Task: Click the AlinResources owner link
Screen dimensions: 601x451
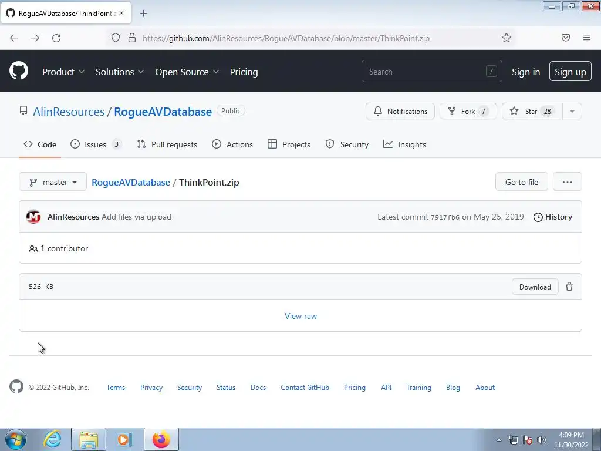Action: (69, 112)
